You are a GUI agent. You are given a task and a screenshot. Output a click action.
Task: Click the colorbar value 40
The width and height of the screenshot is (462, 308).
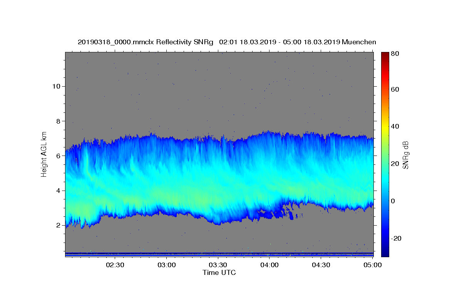(395, 126)
